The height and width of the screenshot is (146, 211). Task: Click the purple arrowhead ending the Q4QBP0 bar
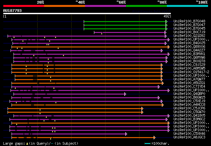pyautogui.click(x=125, y=94)
